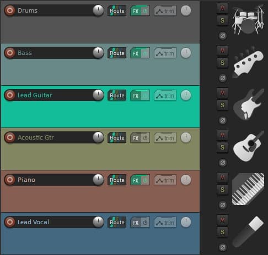268x255 pixels.
Task: Open Route settings for Lead Guitar track
Action: (117, 96)
